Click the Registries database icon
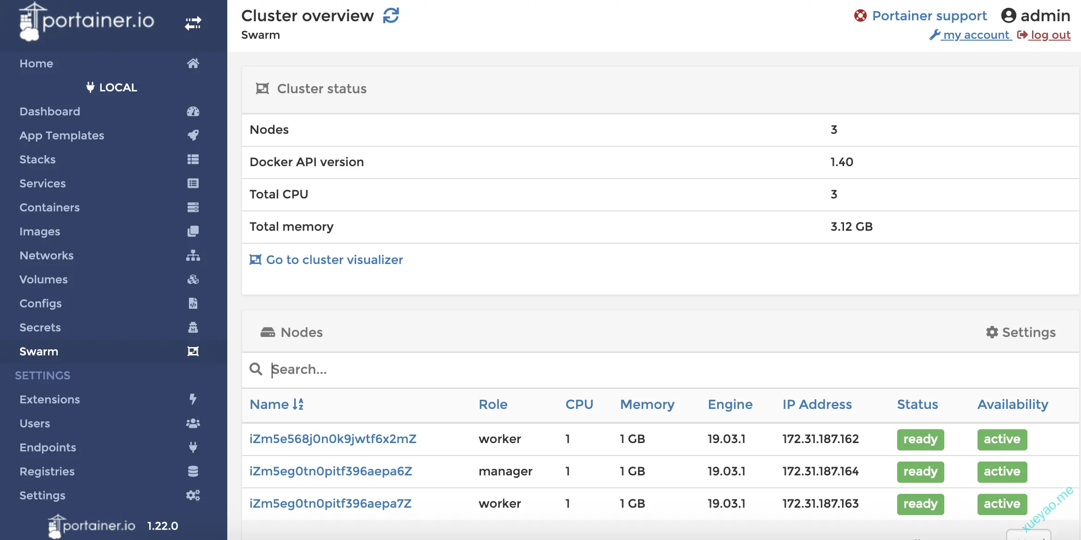This screenshot has height=540, width=1081. 193,471
